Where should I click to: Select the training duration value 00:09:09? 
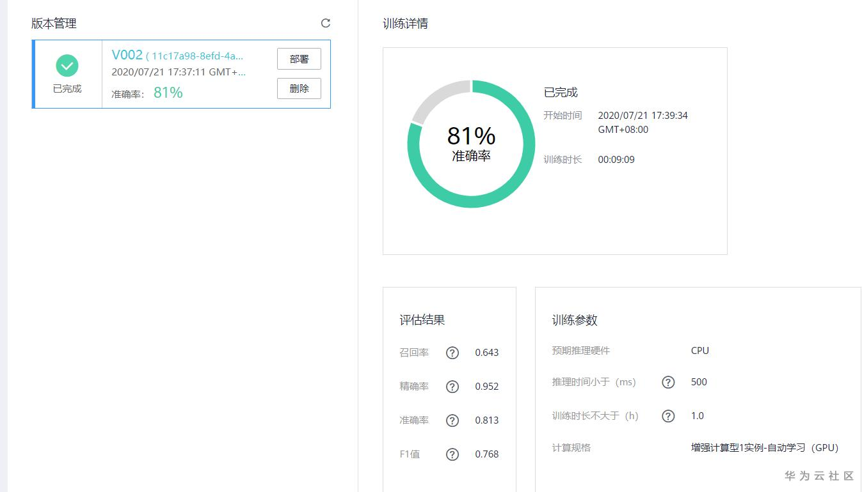tap(616, 160)
